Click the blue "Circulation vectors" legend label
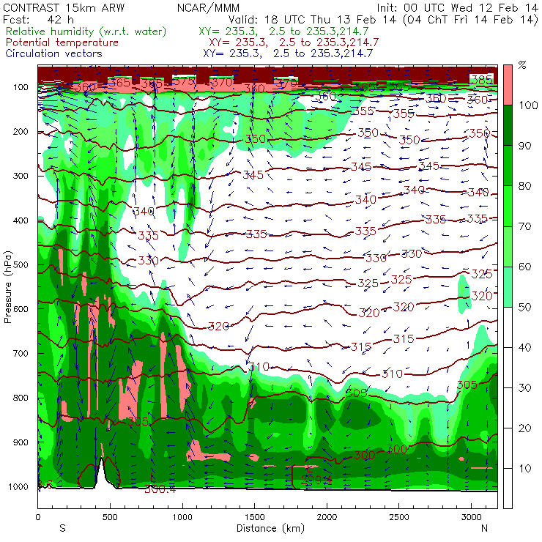The image size is (542, 542). tap(54, 53)
